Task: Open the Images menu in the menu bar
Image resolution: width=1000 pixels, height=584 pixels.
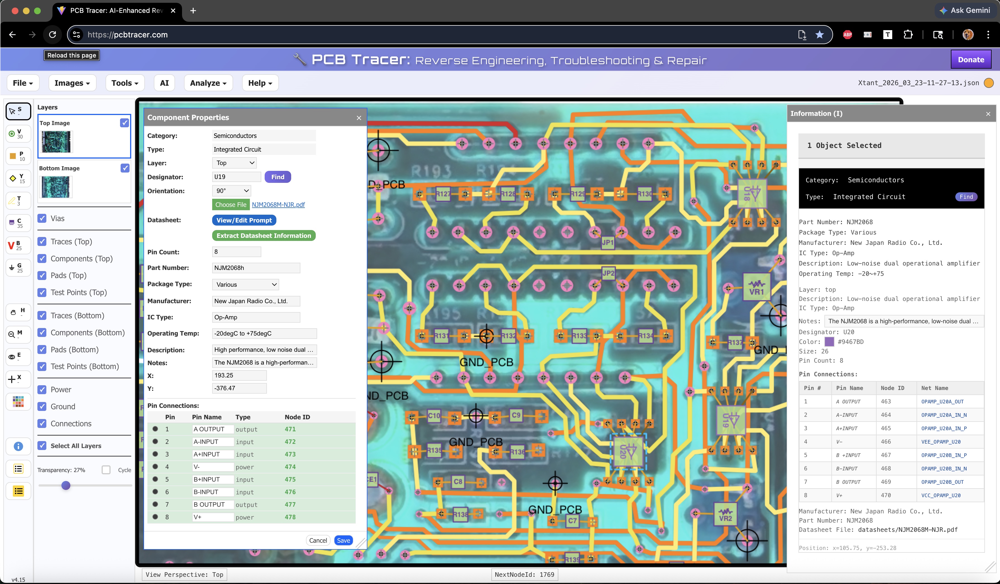Action: click(72, 83)
